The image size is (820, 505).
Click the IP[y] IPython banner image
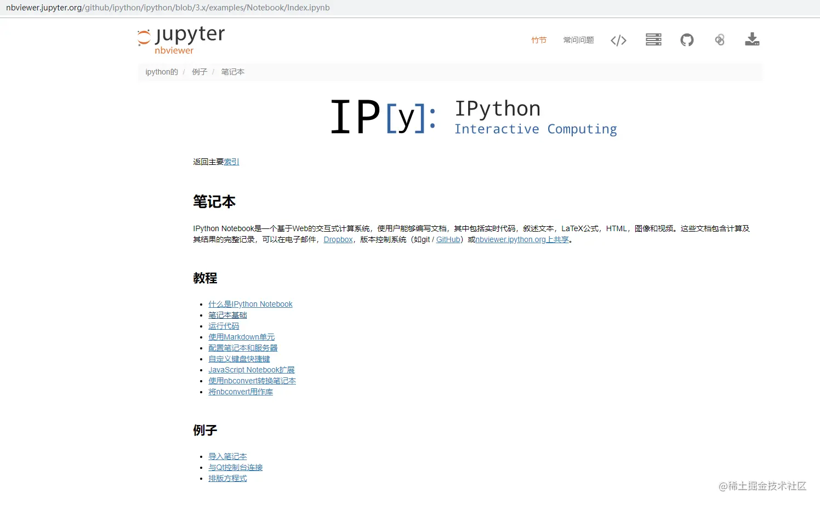tap(474, 117)
